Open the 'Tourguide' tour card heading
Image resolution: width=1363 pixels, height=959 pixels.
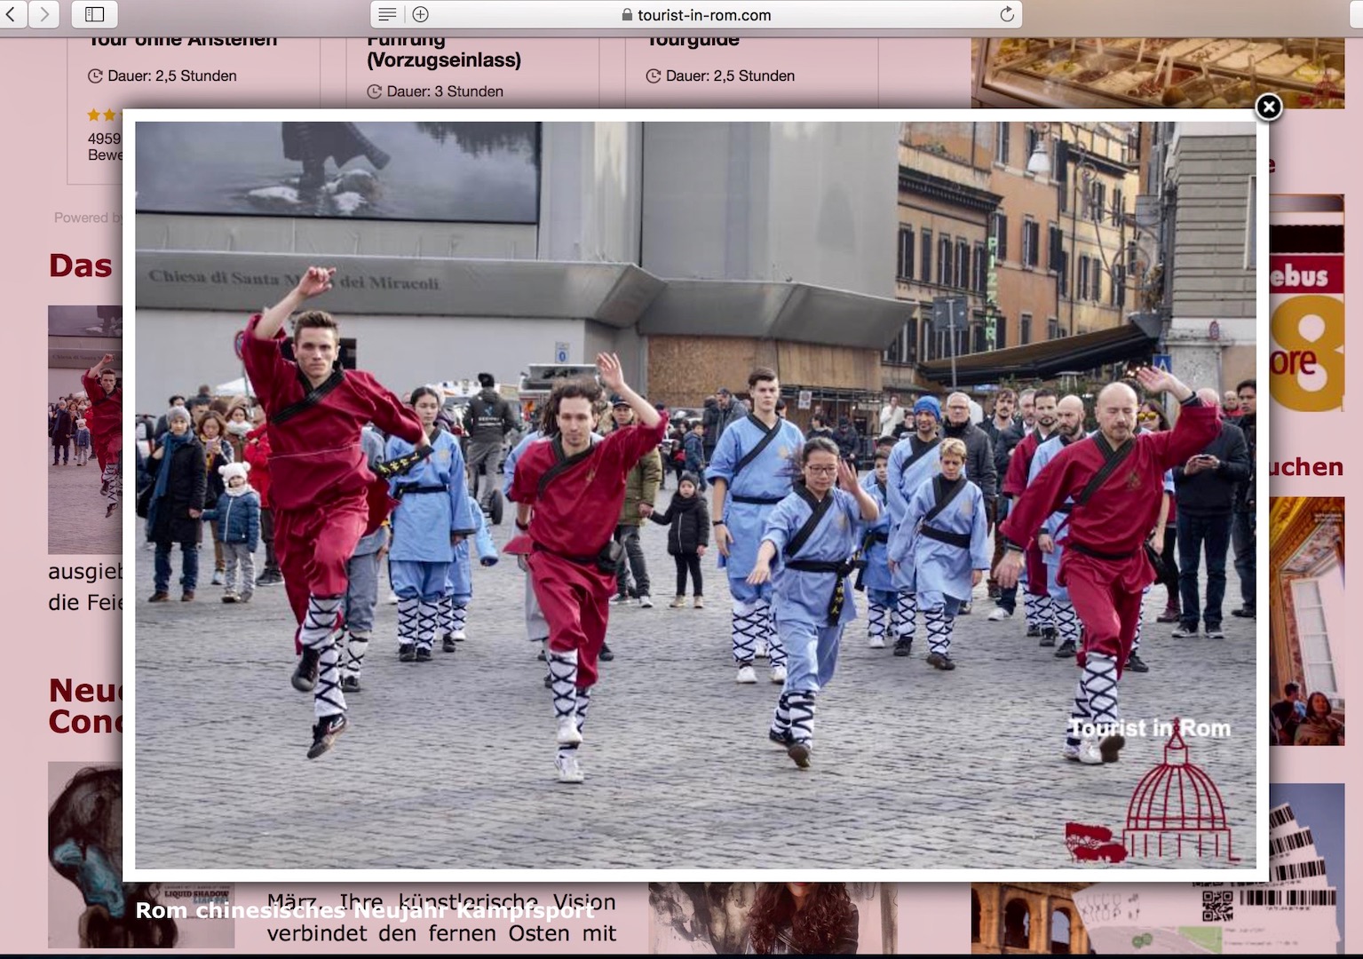pyautogui.click(x=693, y=41)
